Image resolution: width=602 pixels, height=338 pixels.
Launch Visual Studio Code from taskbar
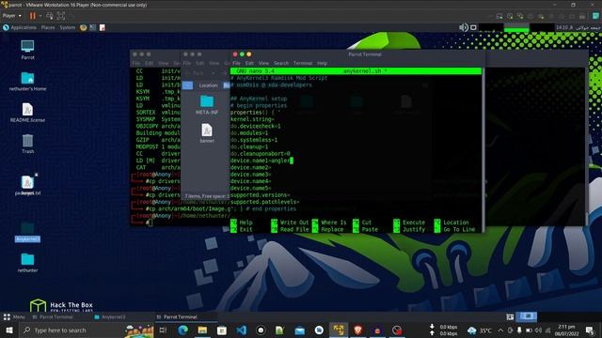[242, 330]
